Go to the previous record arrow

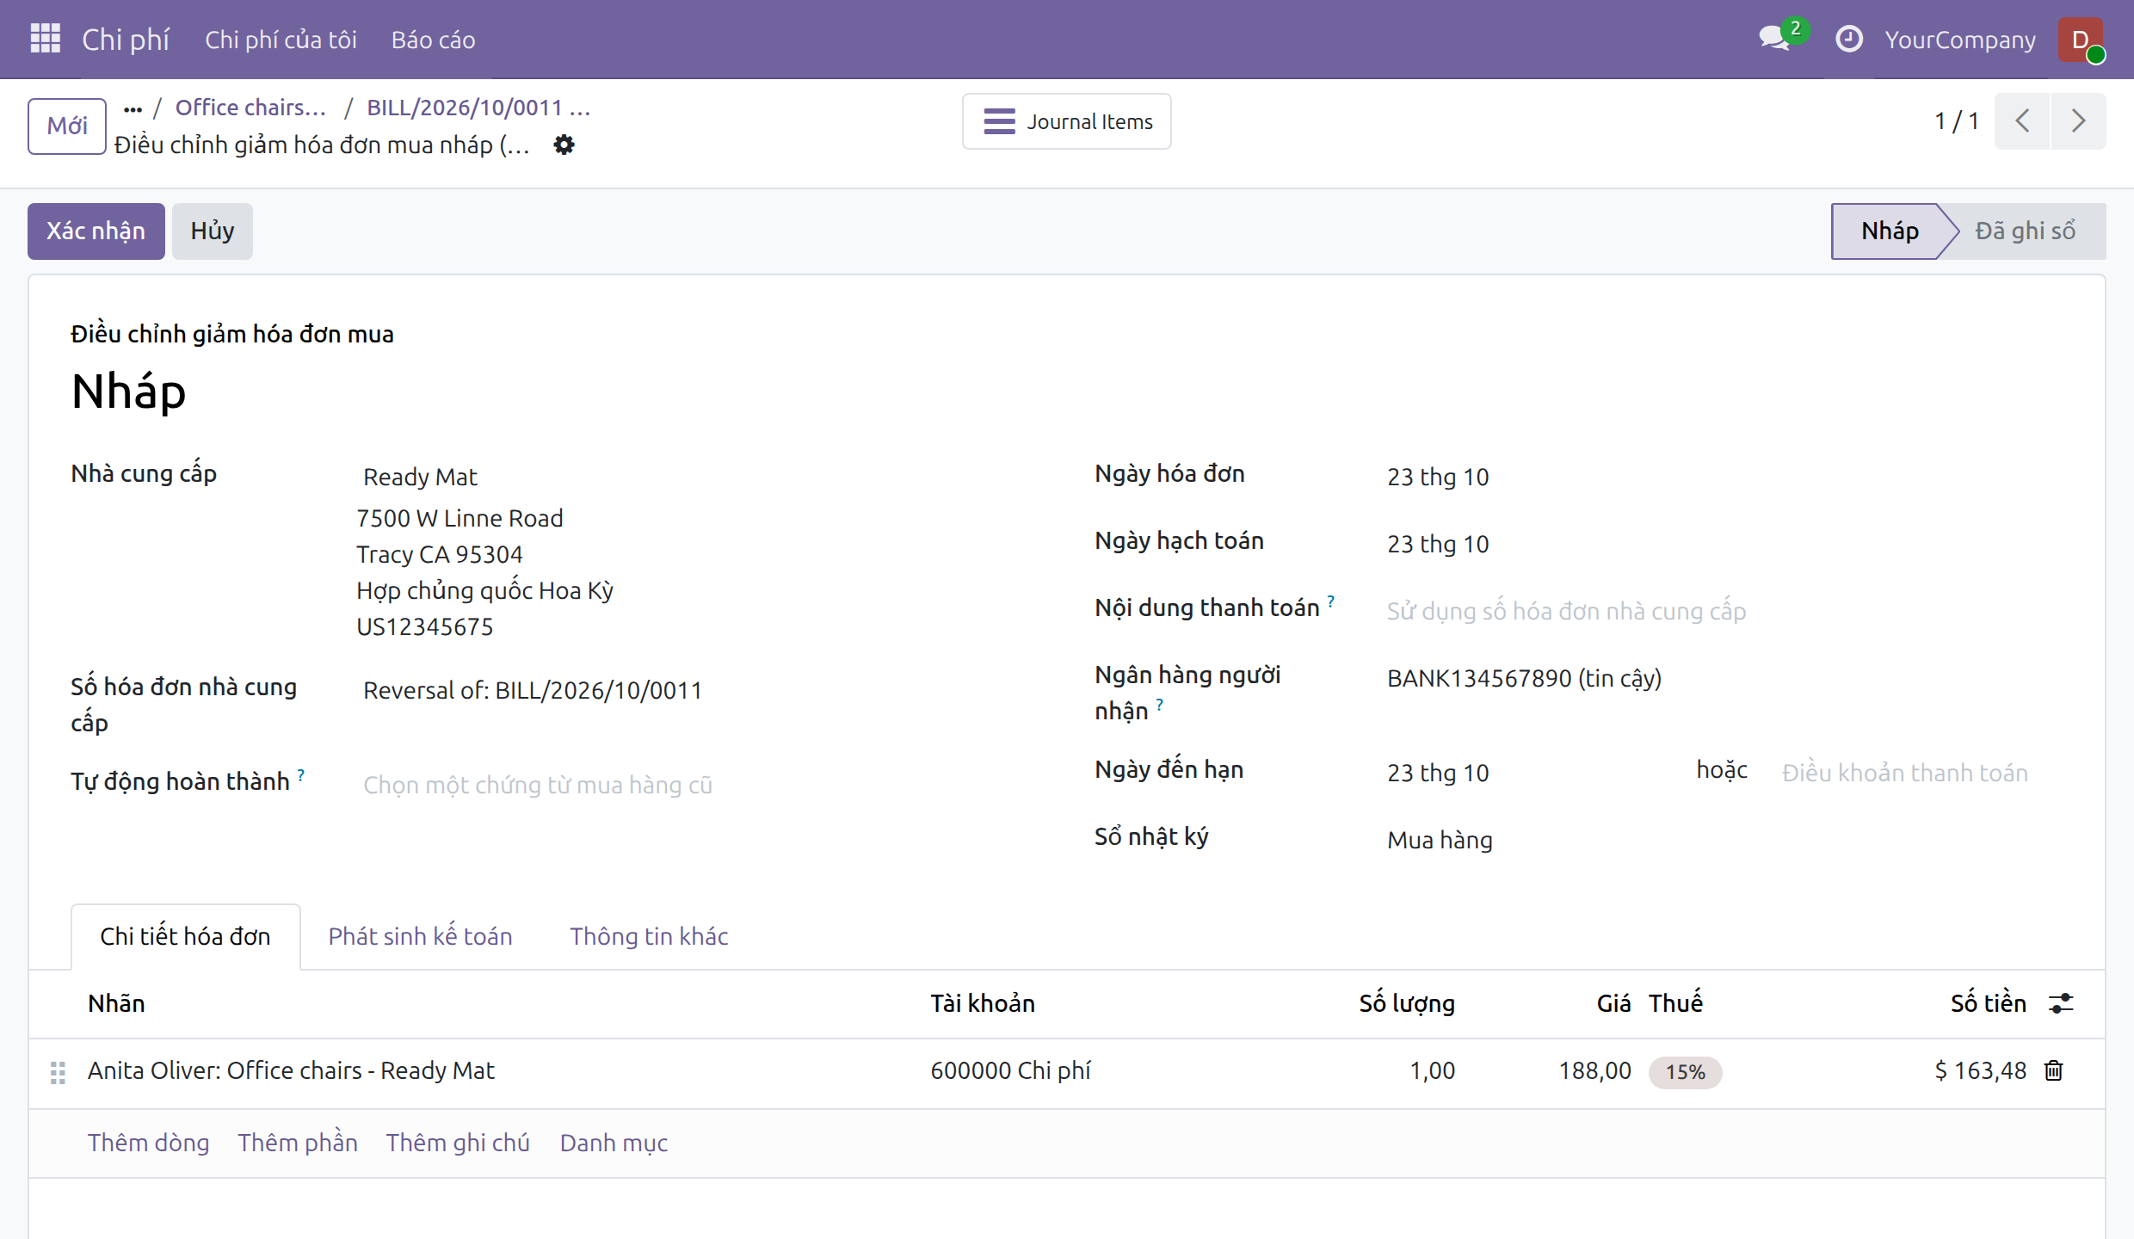2023,121
